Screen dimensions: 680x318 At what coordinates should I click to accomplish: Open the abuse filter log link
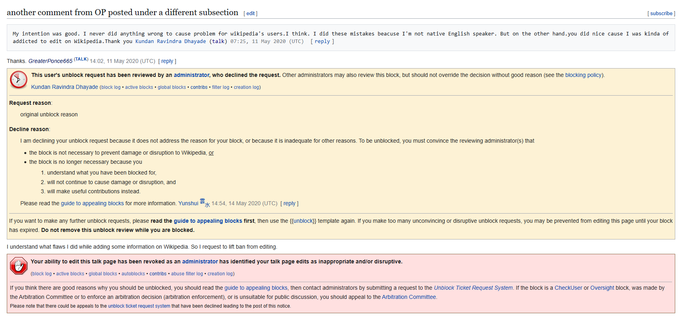coord(187,274)
